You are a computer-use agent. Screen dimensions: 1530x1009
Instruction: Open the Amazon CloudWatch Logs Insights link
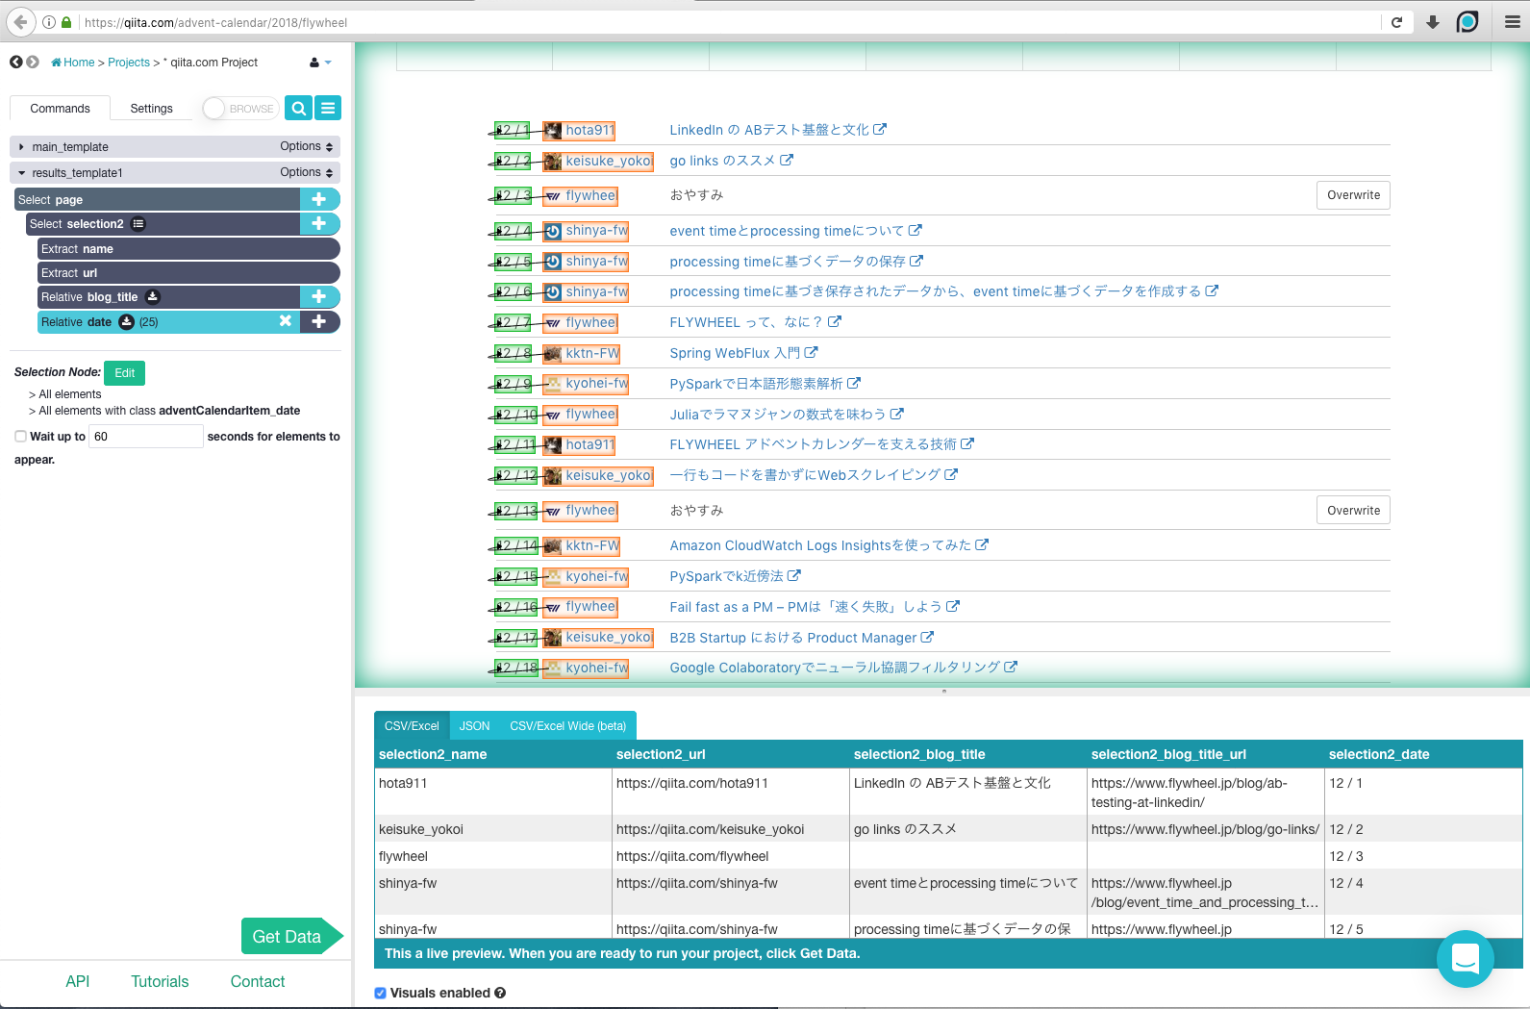(x=829, y=545)
